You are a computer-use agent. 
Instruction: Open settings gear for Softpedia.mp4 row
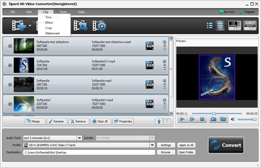tap(165, 81)
